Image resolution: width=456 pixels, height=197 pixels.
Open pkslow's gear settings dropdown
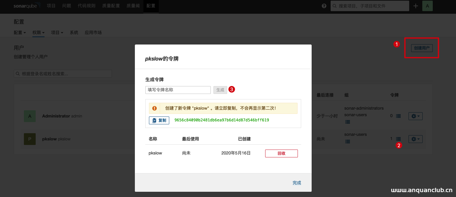(415, 139)
